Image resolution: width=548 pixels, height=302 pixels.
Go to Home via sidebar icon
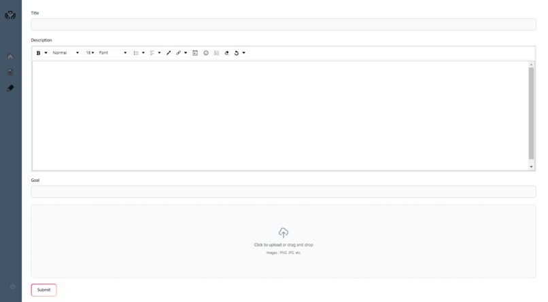tap(10, 56)
